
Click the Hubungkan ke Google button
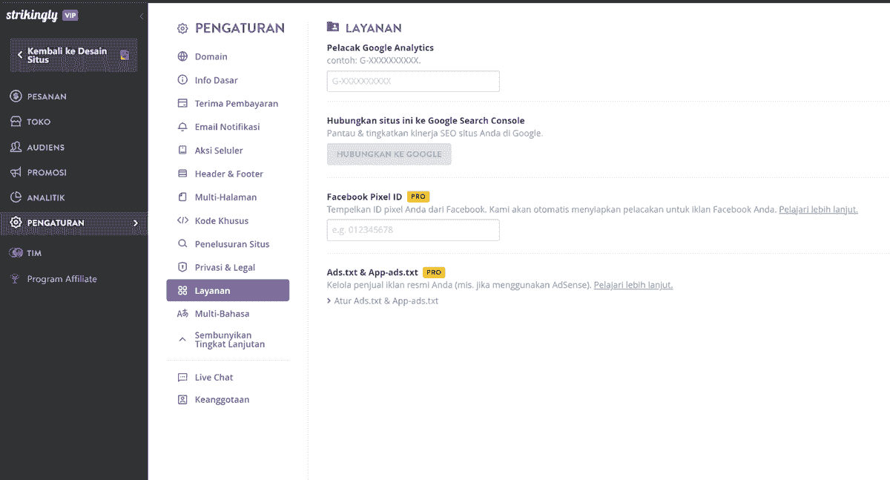coord(389,154)
